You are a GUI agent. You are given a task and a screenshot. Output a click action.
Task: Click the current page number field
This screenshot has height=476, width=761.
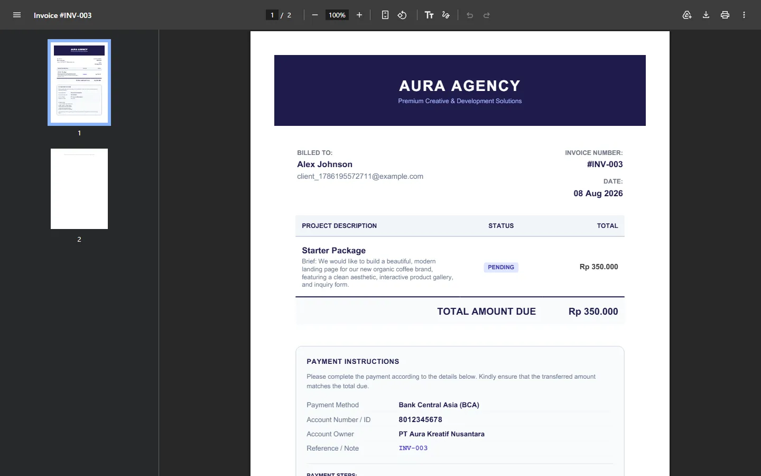(x=272, y=15)
